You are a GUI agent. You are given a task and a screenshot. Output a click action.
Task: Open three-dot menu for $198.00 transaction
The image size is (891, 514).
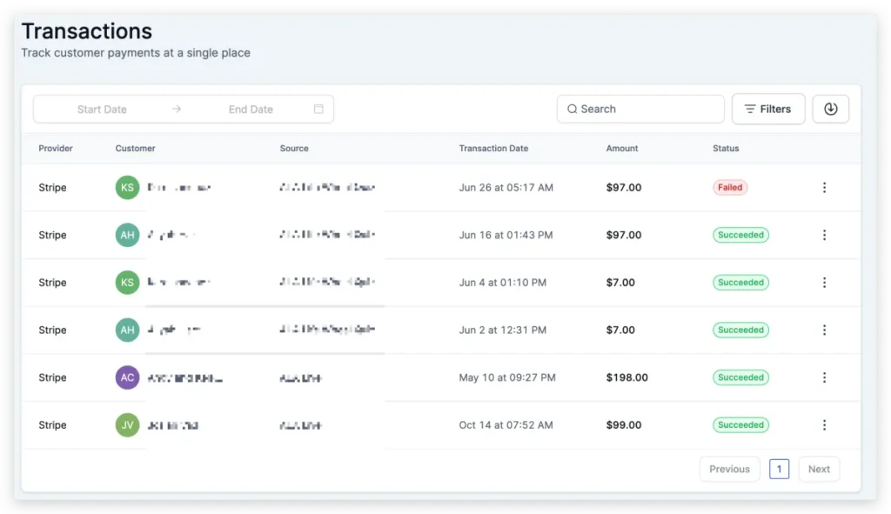point(824,377)
